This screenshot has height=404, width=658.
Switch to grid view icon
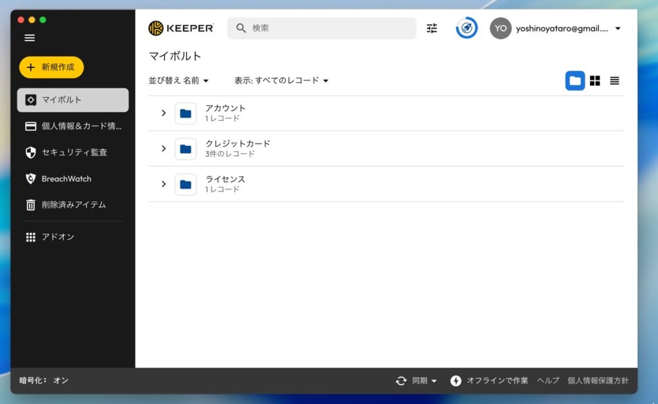(x=595, y=81)
